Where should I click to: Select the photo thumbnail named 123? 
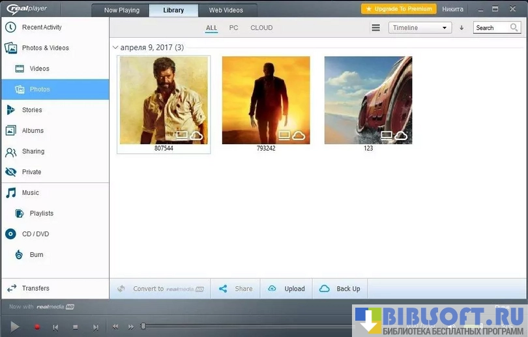(x=368, y=100)
